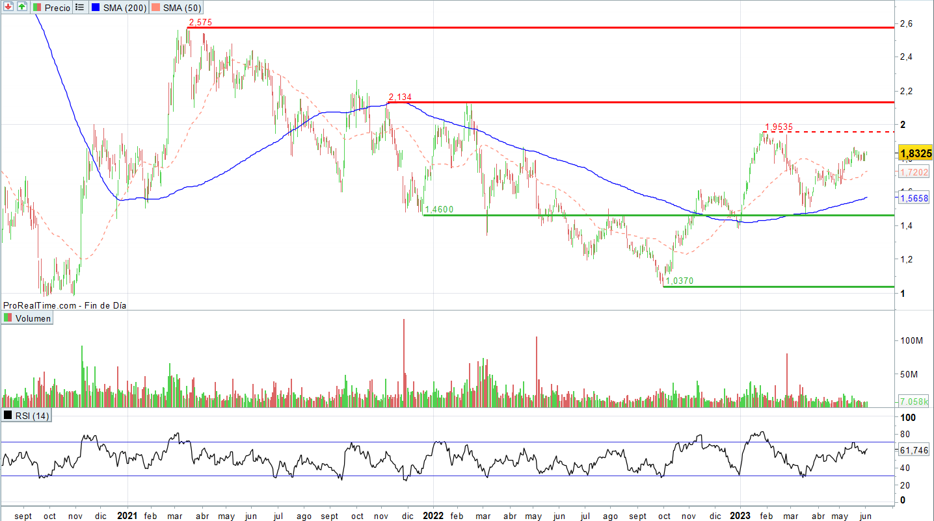Select the 1,4600 green support label
Screen dimensions: 934x521
coord(439,210)
